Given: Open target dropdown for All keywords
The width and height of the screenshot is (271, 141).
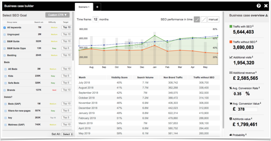Looking at the screenshot, I should pos(66,27).
